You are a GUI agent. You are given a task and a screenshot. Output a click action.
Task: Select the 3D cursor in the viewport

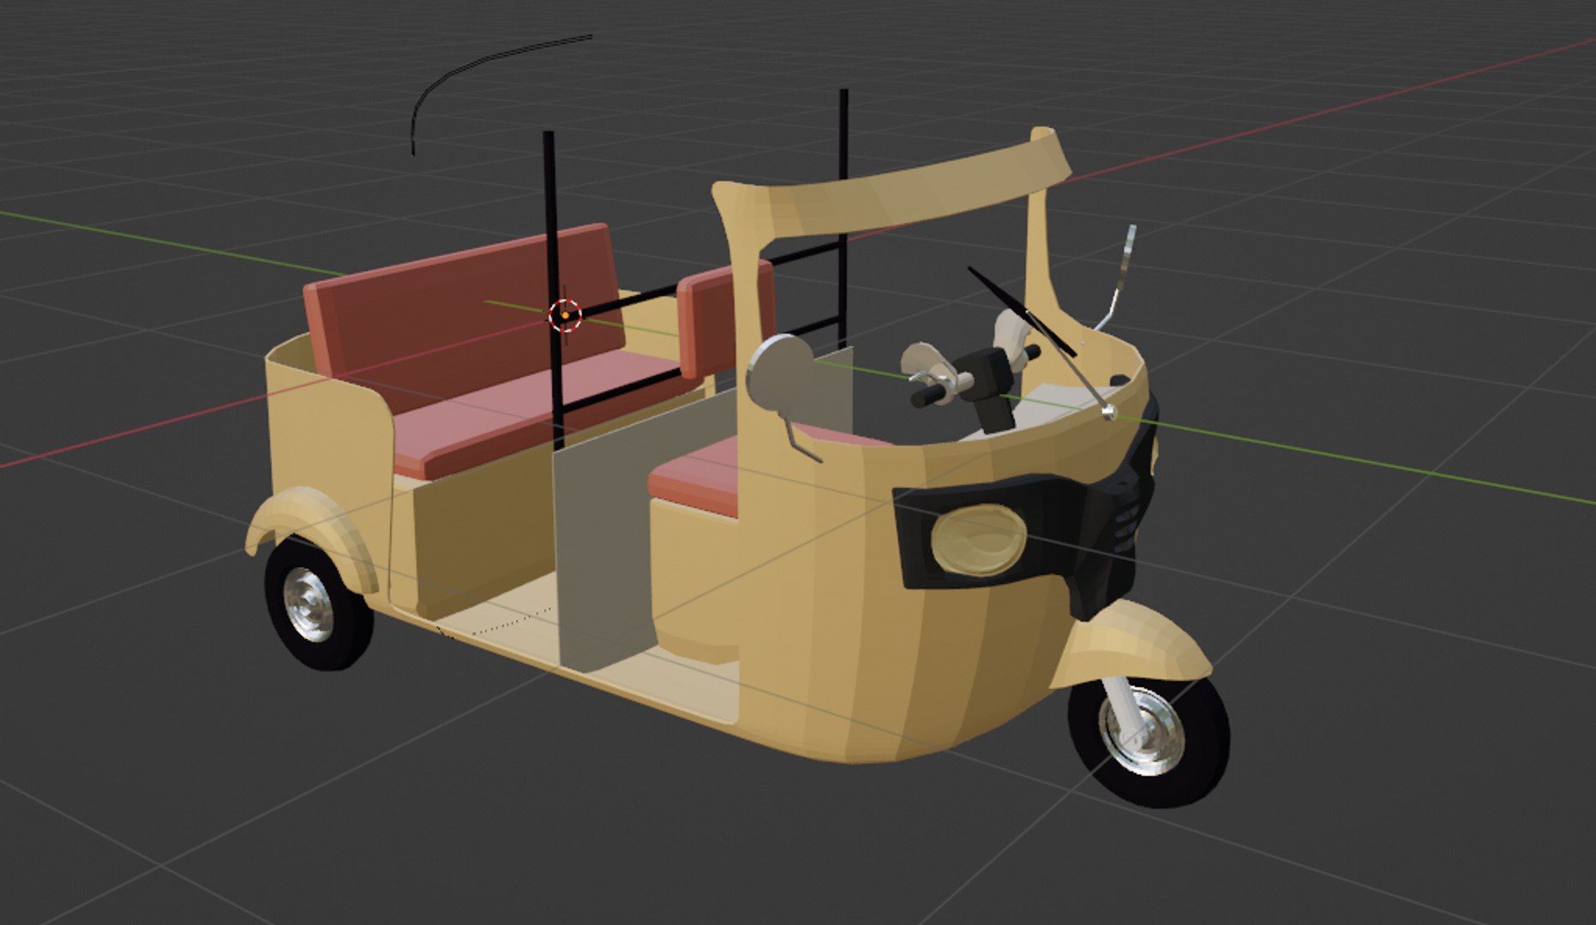click(565, 315)
